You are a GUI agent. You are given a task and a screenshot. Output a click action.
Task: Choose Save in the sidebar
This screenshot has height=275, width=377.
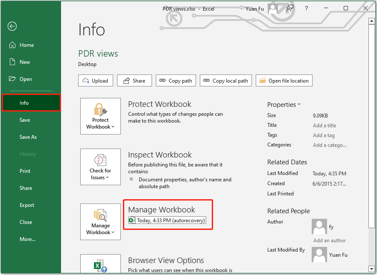pos(31,120)
